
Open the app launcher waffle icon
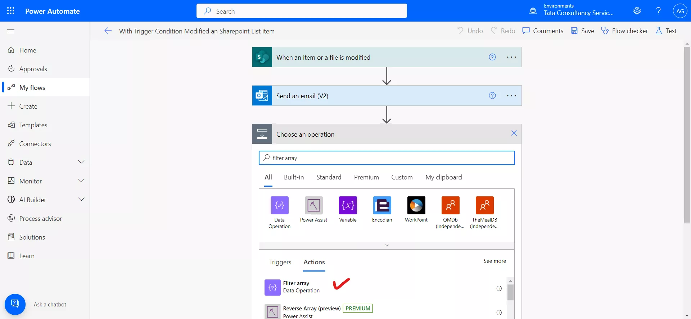click(x=11, y=11)
